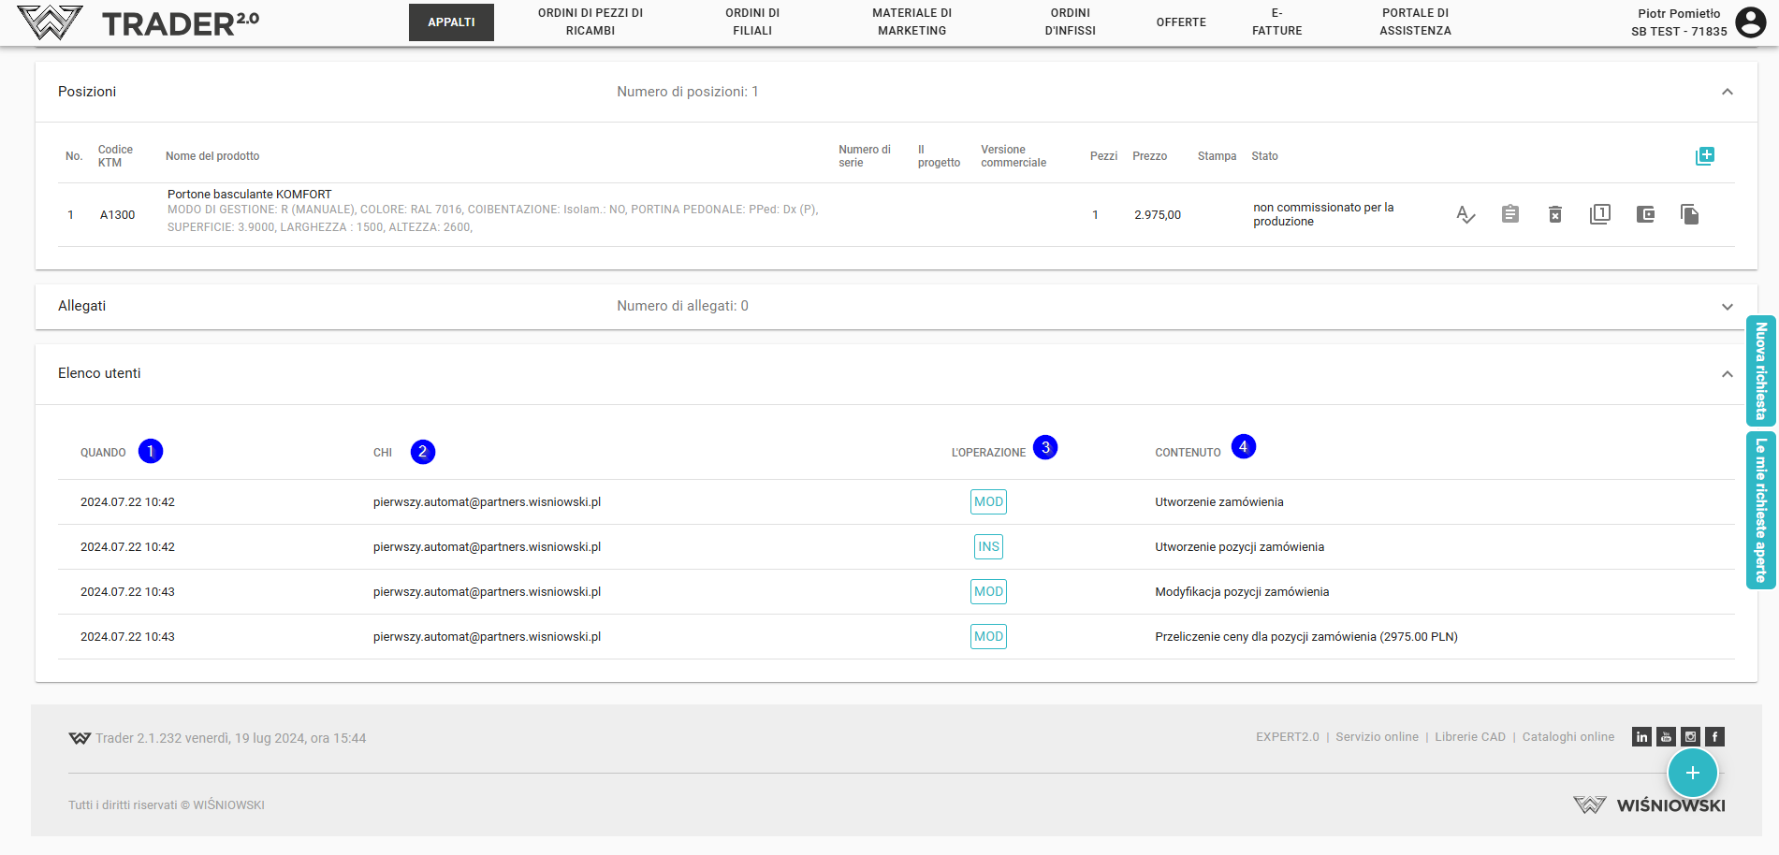The image size is (1779, 855).
Task: Open the YouTube footer icon
Action: click(1666, 737)
